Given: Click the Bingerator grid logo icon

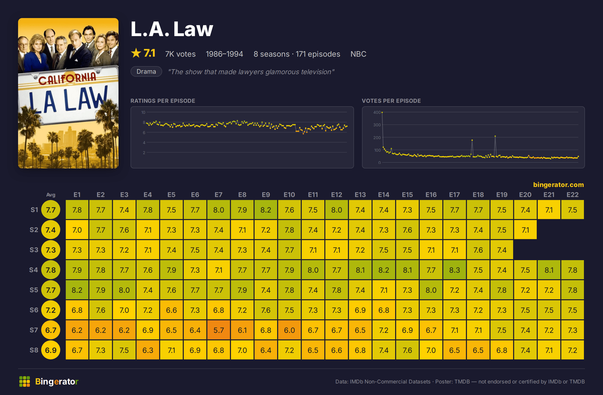Looking at the screenshot, I should pos(25,381).
